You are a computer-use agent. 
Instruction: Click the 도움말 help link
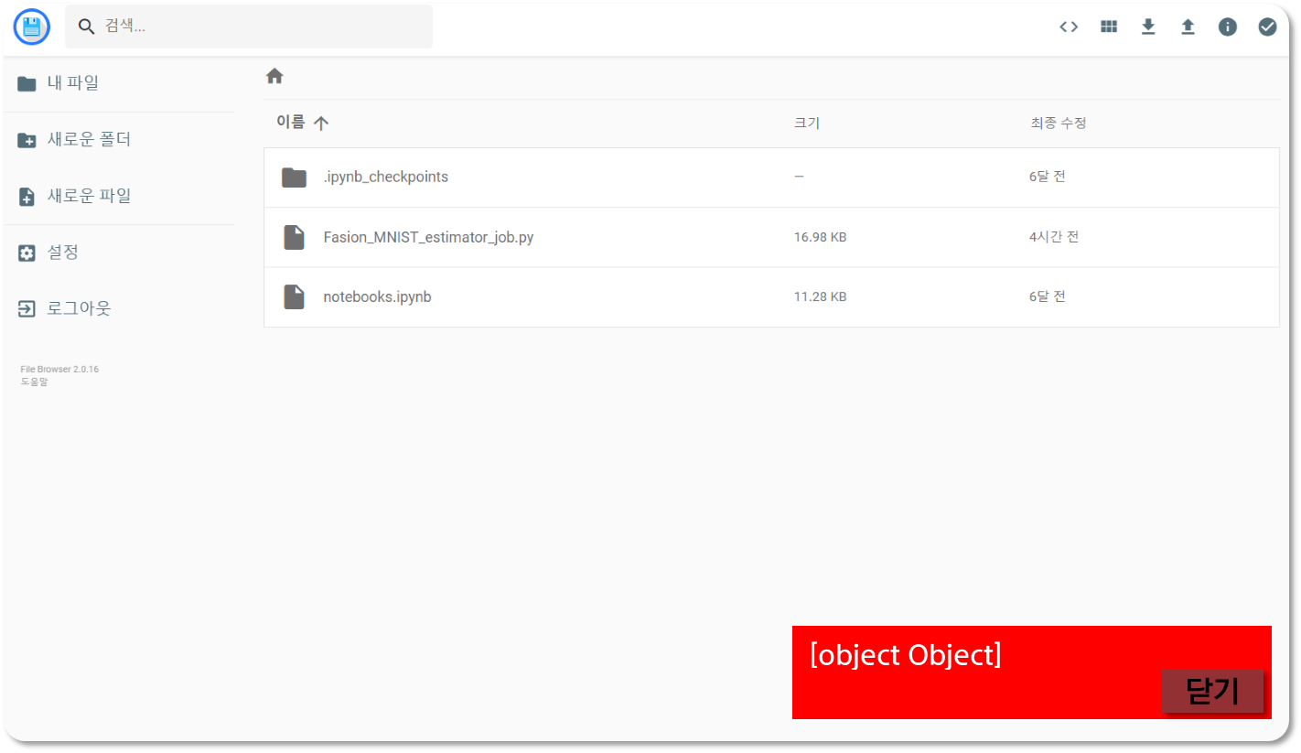[x=34, y=382]
